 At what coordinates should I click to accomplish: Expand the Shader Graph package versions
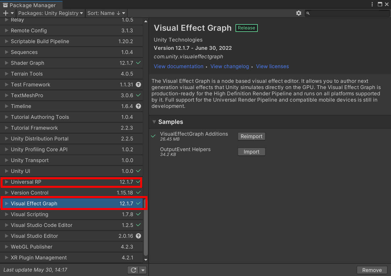7,63
